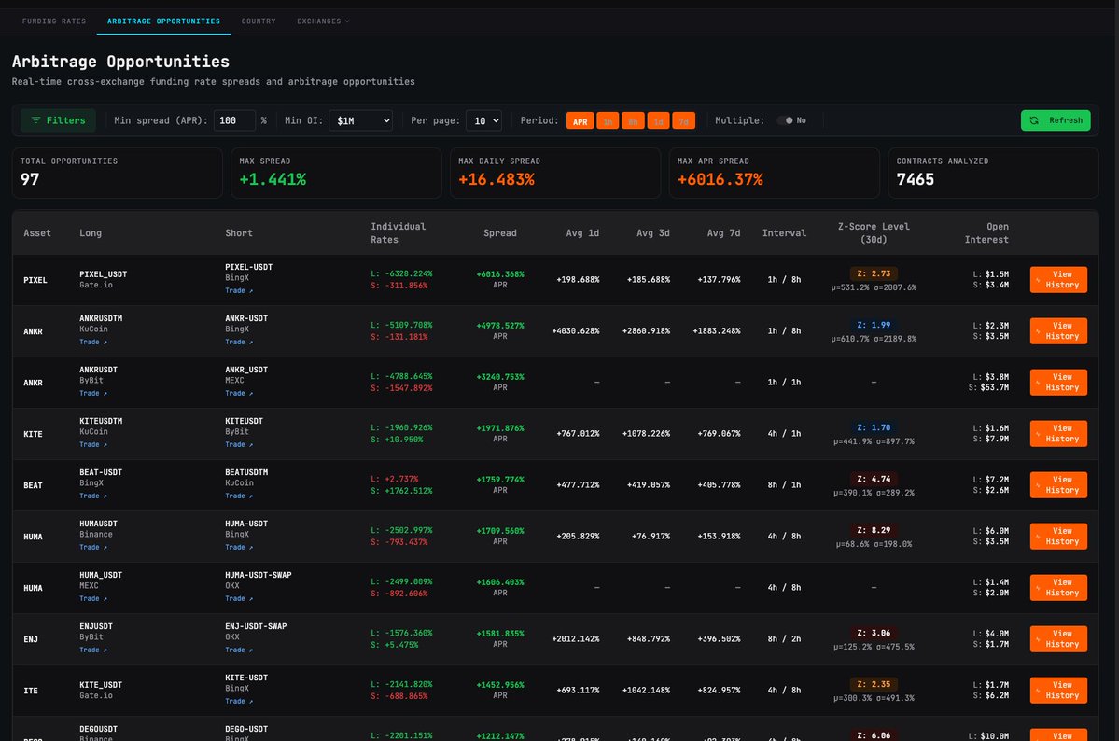Click the Open Interest column header

(986, 233)
